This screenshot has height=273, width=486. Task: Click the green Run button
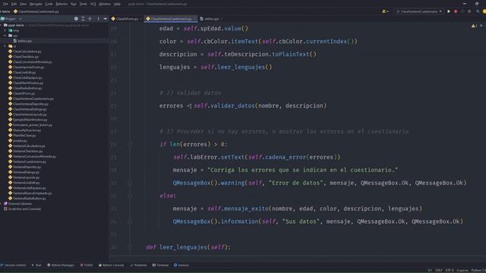click(449, 11)
